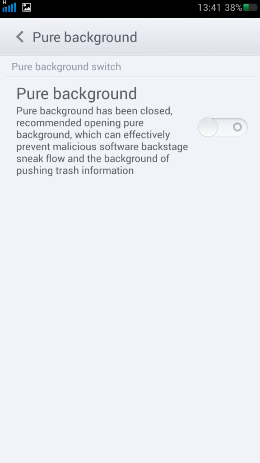Tap the 'recommended opening pure' text line
The height and width of the screenshot is (463, 260).
pos(80,123)
